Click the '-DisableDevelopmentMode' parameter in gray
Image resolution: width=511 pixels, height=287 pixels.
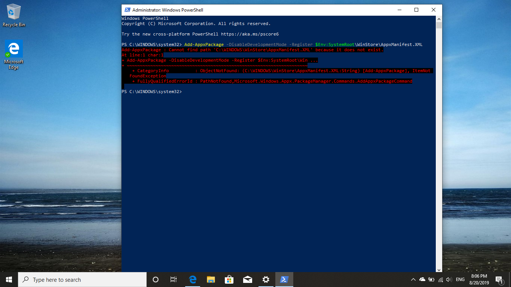(256, 44)
